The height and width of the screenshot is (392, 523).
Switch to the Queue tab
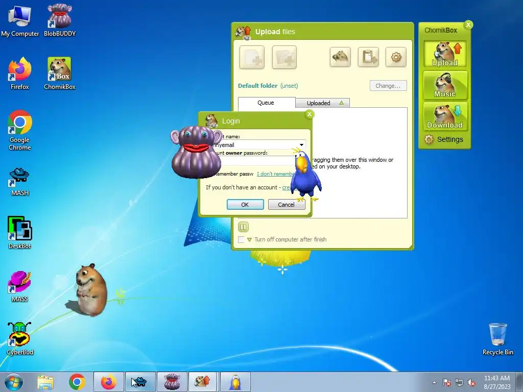coord(267,103)
